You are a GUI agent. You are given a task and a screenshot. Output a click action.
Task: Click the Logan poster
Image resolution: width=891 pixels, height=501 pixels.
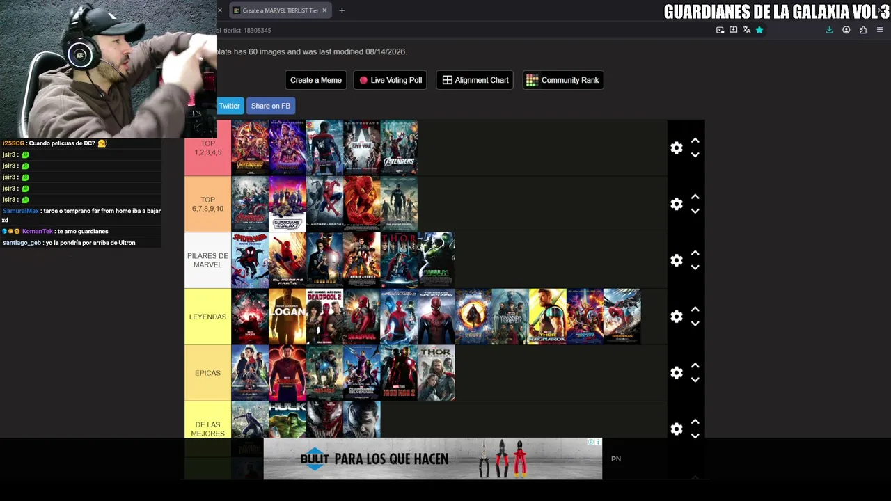(x=287, y=317)
